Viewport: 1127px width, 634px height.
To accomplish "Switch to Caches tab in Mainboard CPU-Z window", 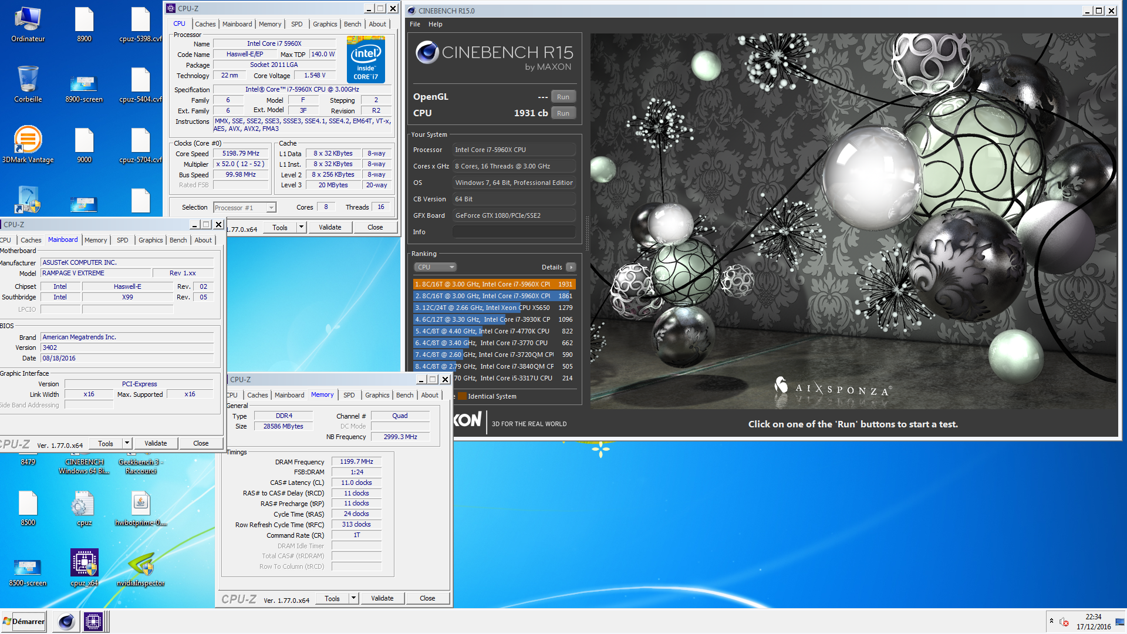I will [x=31, y=240].
